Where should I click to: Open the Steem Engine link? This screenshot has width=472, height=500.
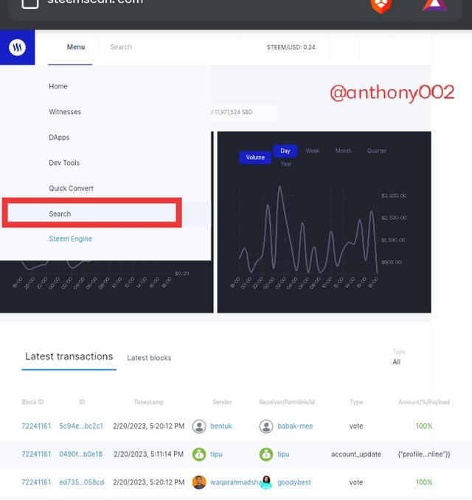click(x=70, y=239)
